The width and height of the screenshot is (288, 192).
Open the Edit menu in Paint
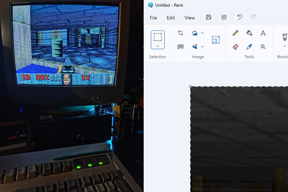point(171,18)
